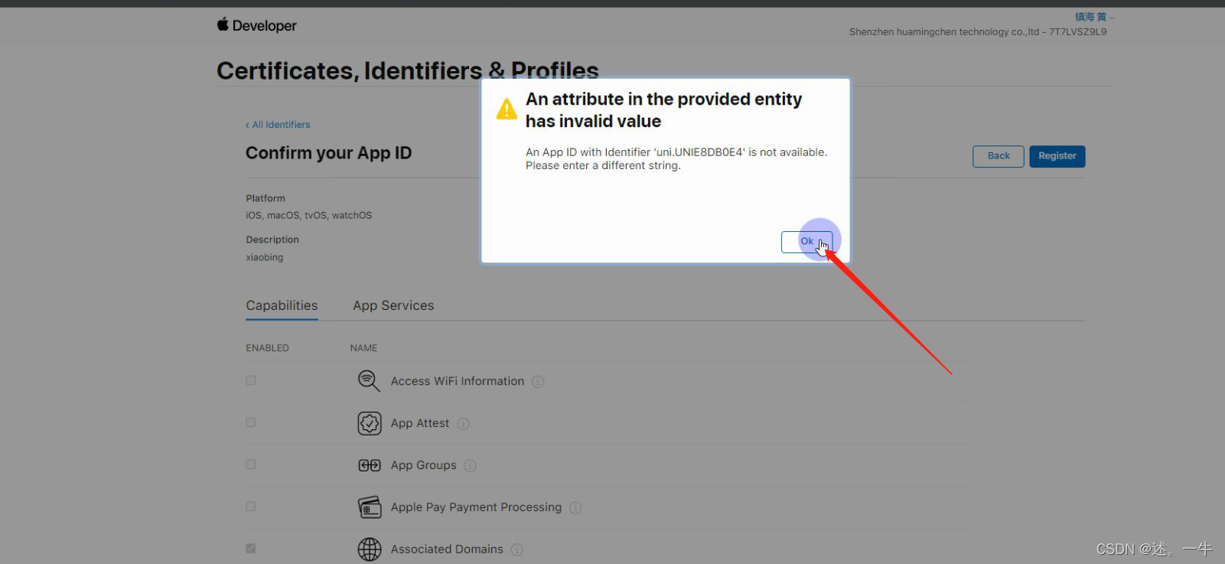Image resolution: width=1225 pixels, height=564 pixels.
Task: Open info for Apple Pay Payment Processing
Action: (x=575, y=508)
